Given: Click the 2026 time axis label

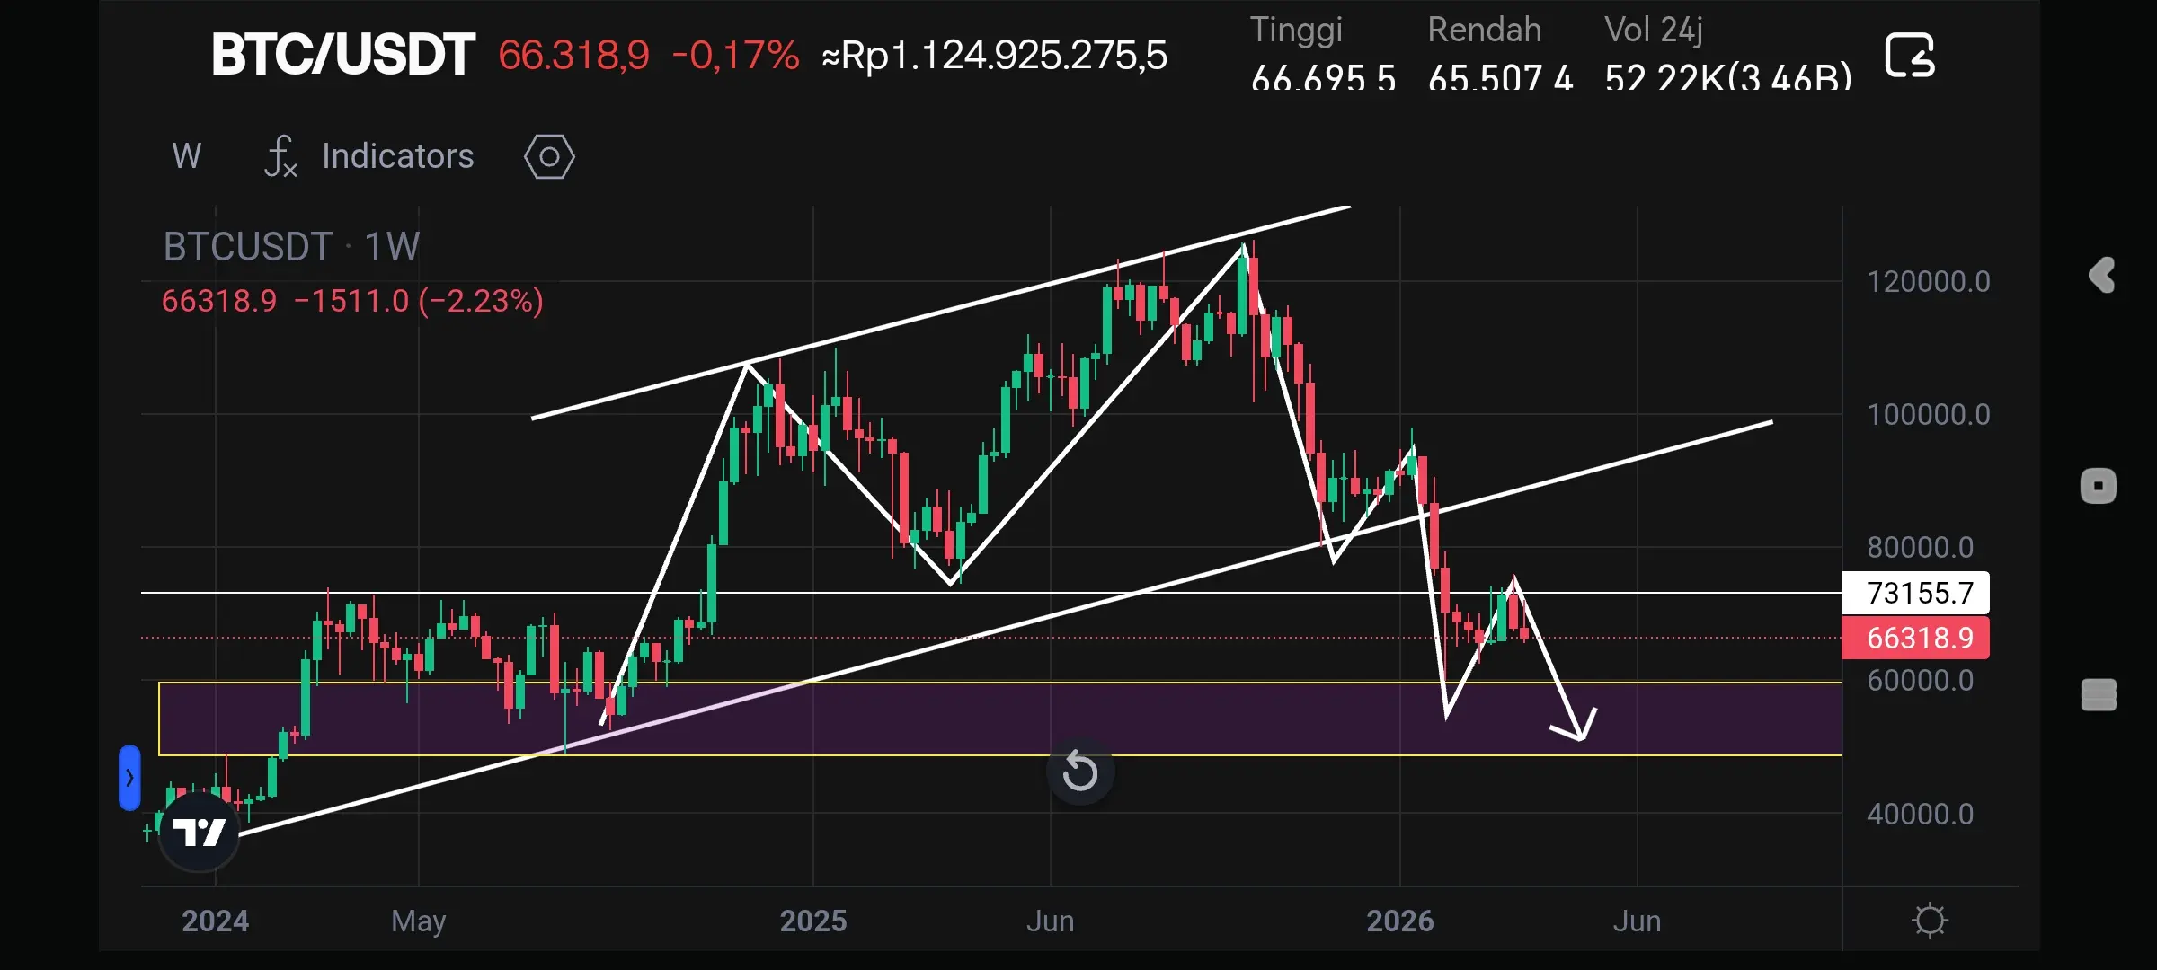Looking at the screenshot, I should 1399,921.
